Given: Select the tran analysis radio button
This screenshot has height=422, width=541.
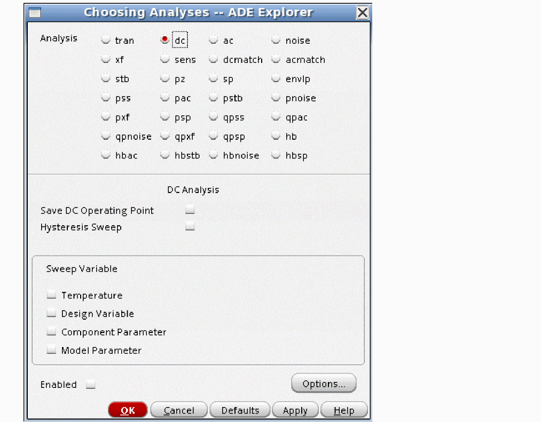Looking at the screenshot, I should (x=106, y=40).
